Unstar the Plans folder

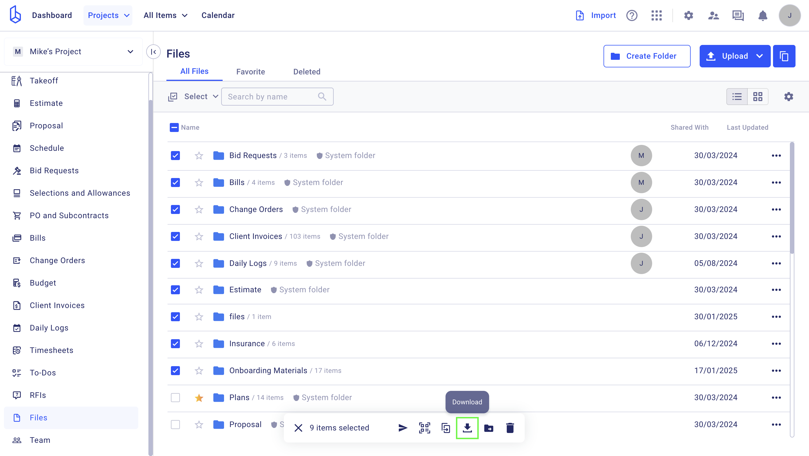point(199,398)
